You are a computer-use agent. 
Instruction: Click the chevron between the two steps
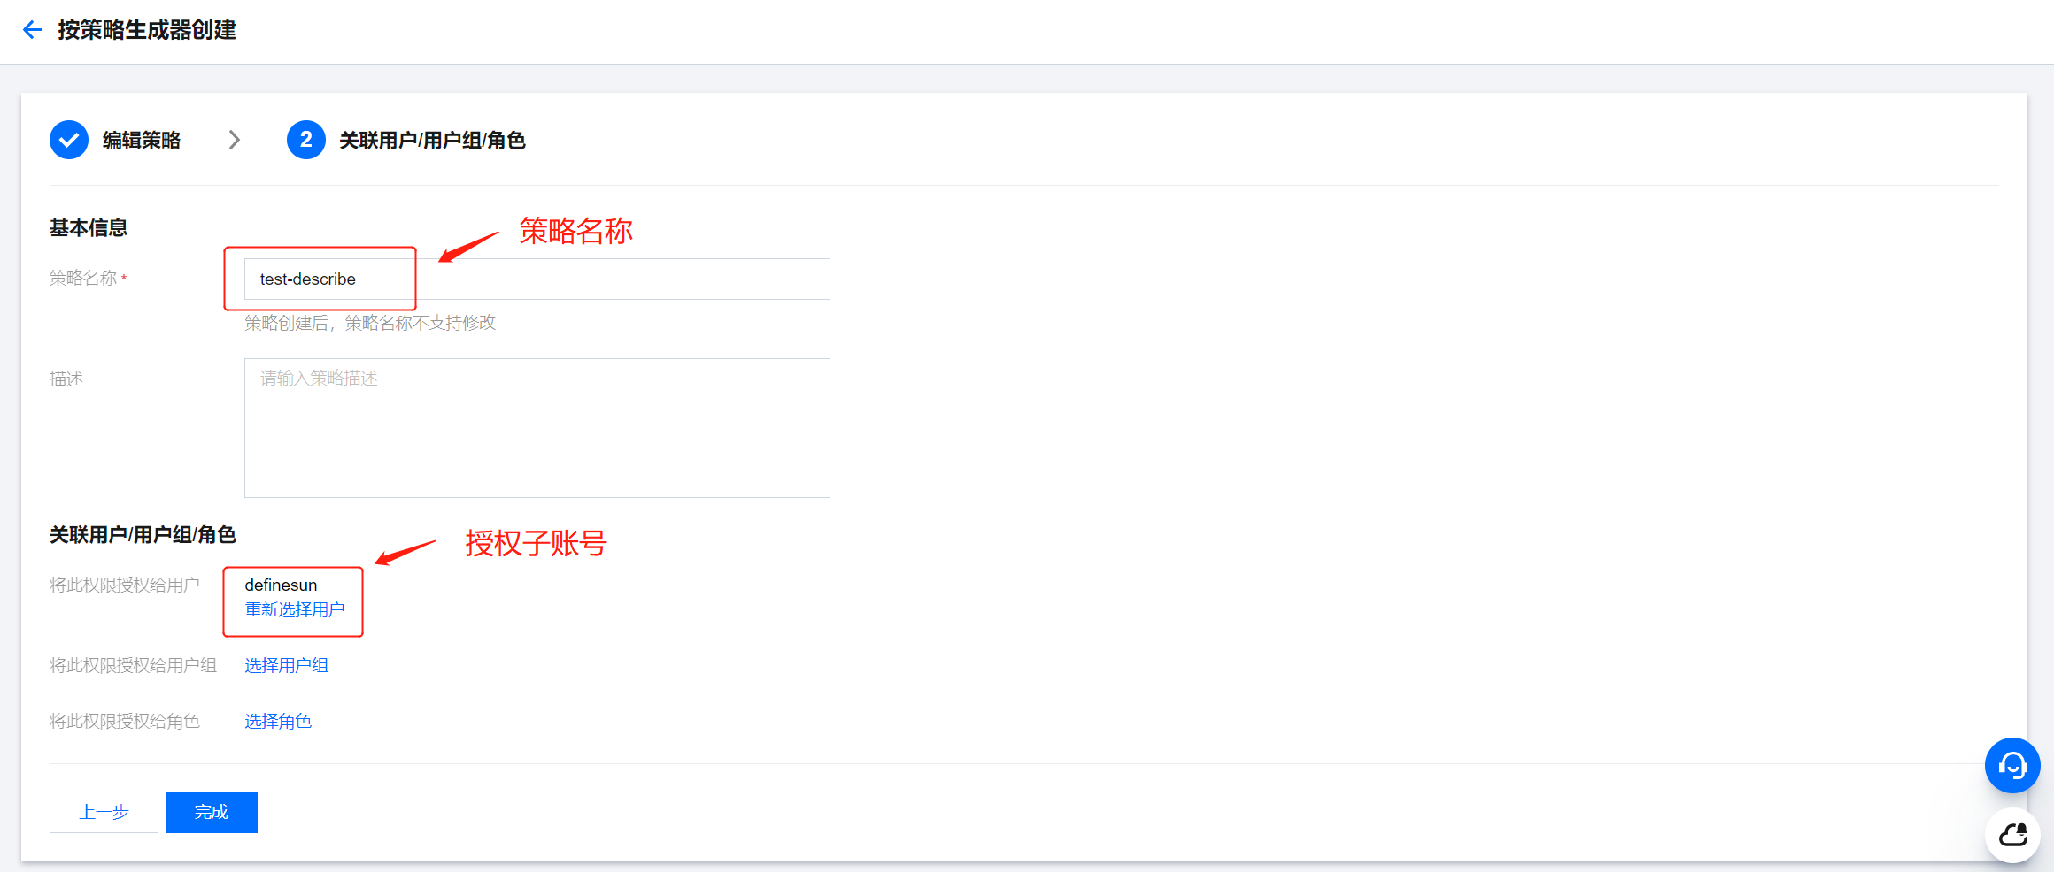coord(234,140)
